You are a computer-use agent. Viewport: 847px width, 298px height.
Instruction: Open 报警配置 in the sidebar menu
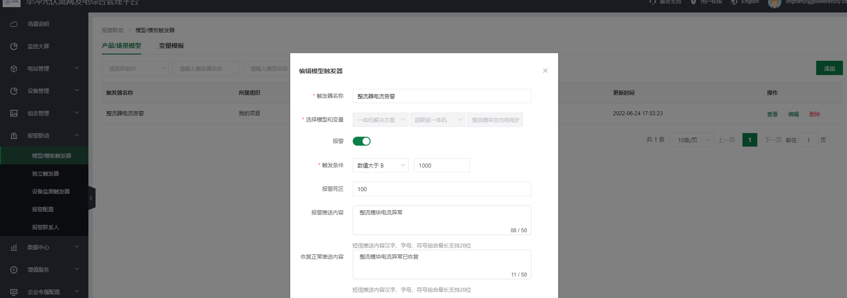(x=43, y=210)
